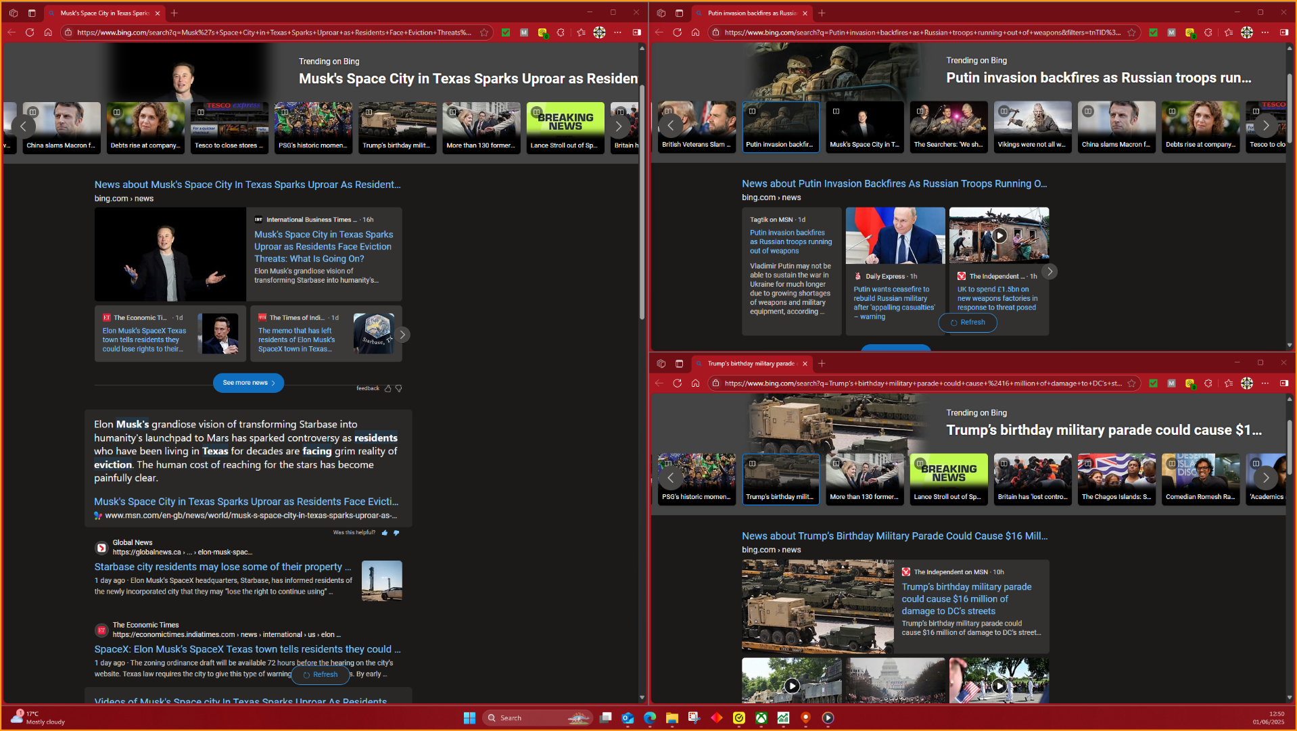This screenshot has width=1297, height=731.
Task: Reload the Musk's Space City search page
Action: [x=30, y=32]
